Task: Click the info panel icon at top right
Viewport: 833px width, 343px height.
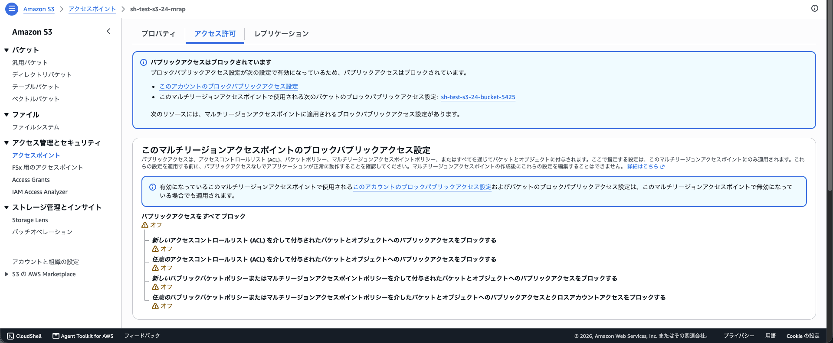Action: pos(815,8)
